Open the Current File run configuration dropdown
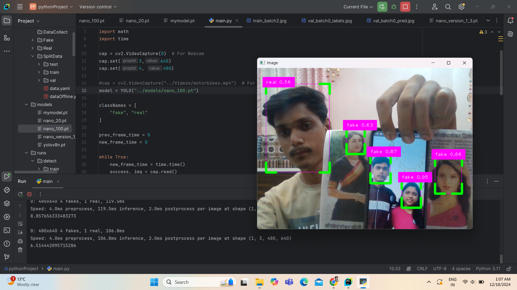Image resolution: width=517 pixels, height=290 pixels. coord(358,7)
